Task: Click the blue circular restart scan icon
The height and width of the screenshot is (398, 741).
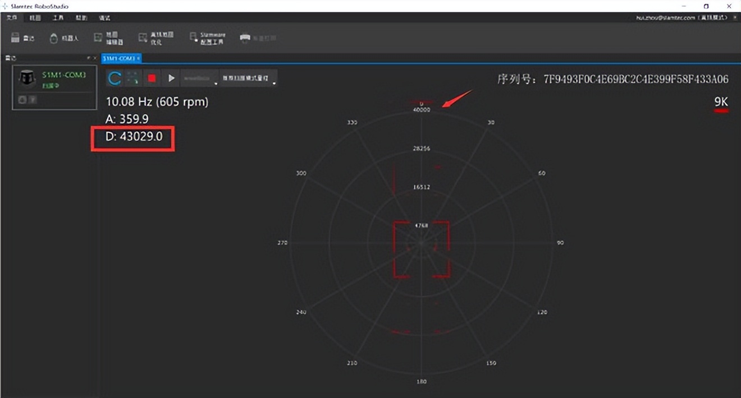Action: (115, 78)
